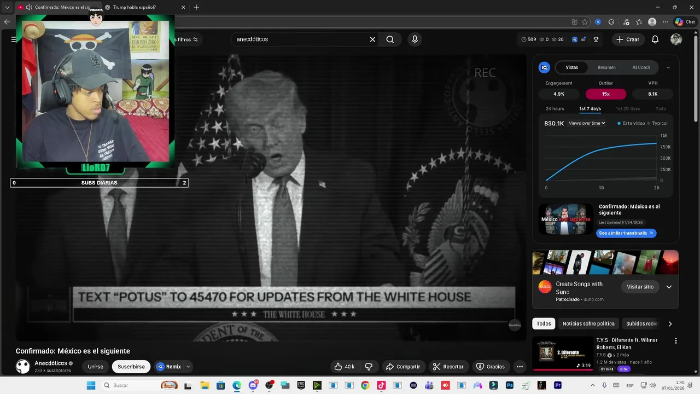Viewport: 700px width, 394px height.
Task: Open Premiere Pro from the taskbar
Action: (558, 385)
